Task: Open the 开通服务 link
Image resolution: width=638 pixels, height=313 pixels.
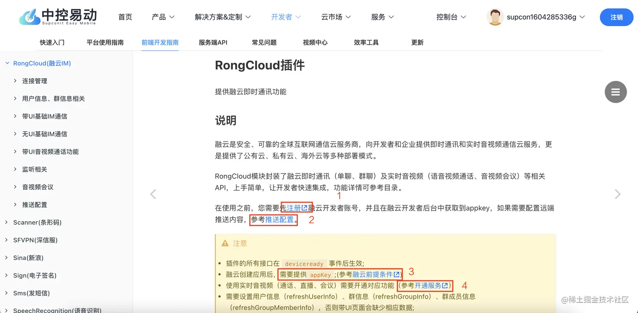Action: pyautogui.click(x=428, y=286)
